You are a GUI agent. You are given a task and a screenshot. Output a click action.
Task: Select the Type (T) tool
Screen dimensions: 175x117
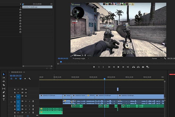pyautogui.click(x=4, y=99)
